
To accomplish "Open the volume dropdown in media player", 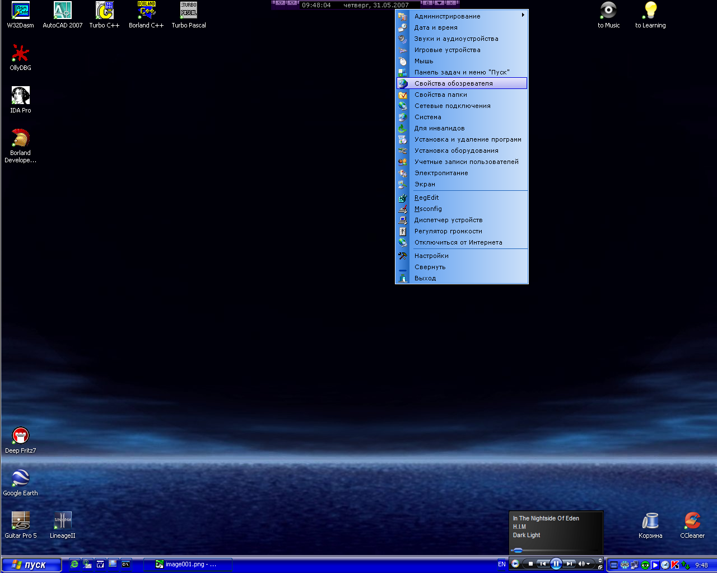I will pos(588,564).
